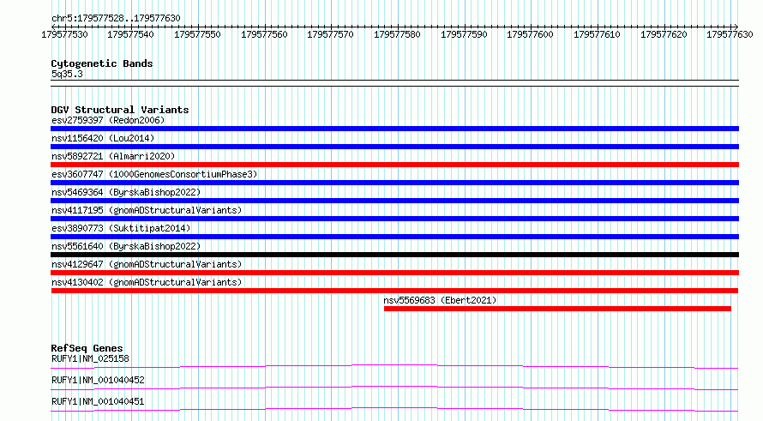Select ruler position 179577630
Viewport: 763px width, 421px height.
click(x=730, y=34)
